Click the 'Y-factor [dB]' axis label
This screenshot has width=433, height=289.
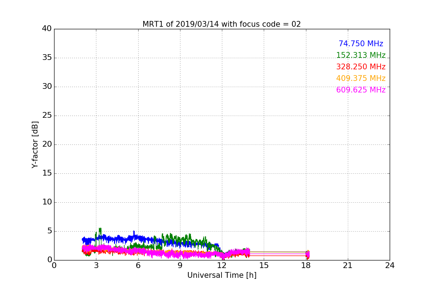(35, 144)
